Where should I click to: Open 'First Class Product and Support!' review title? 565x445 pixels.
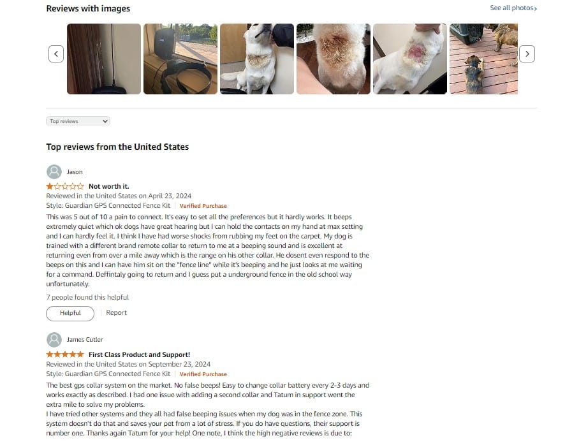[x=140, y=354]
